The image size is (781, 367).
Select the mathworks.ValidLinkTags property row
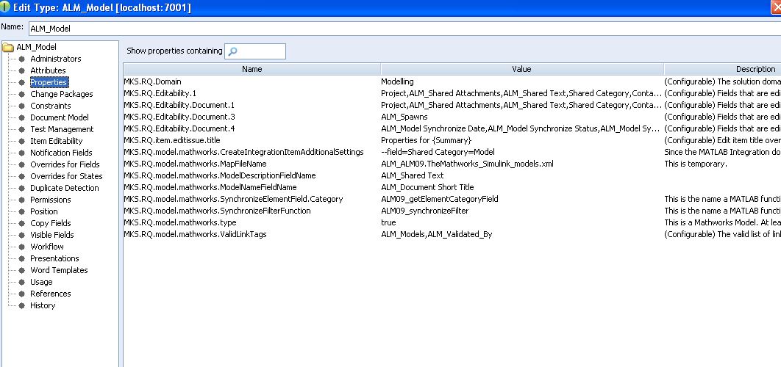coord(452,234)
